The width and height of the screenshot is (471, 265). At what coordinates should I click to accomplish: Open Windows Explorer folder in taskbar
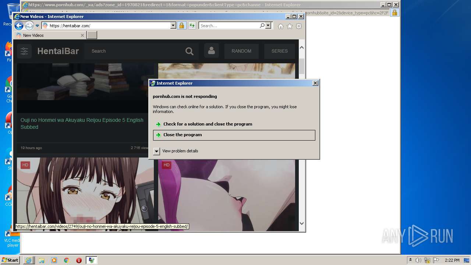tap(41, 260)
